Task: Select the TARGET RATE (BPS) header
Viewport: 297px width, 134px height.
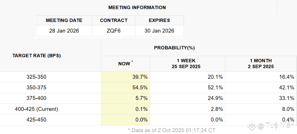Action: coord(36,56)
